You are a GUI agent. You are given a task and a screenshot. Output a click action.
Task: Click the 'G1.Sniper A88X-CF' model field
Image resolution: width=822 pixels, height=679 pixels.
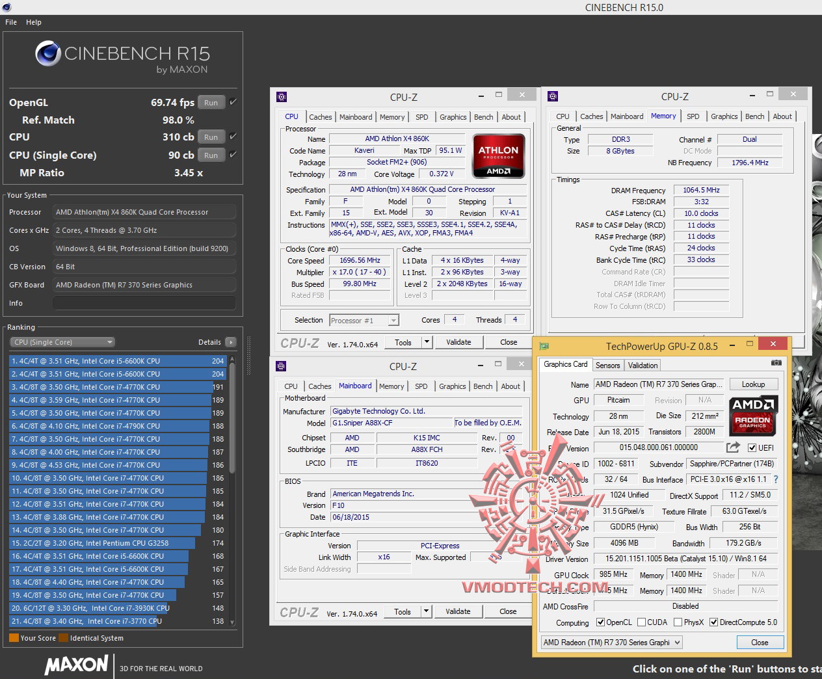(391, 423)
